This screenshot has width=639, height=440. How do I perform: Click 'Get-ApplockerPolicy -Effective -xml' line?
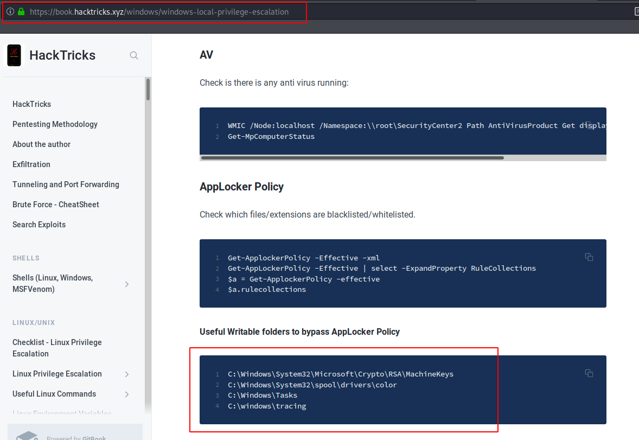(x=304, y=258)
